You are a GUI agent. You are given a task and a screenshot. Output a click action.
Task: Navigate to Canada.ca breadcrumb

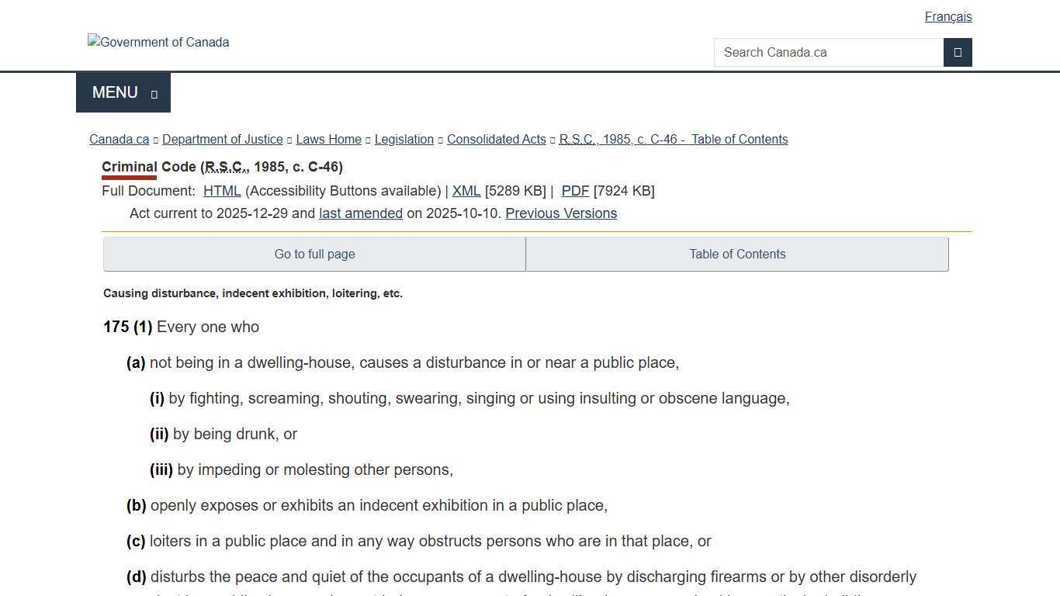[119, 139]
